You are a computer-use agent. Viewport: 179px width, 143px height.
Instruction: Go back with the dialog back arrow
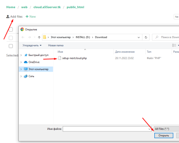23,37
